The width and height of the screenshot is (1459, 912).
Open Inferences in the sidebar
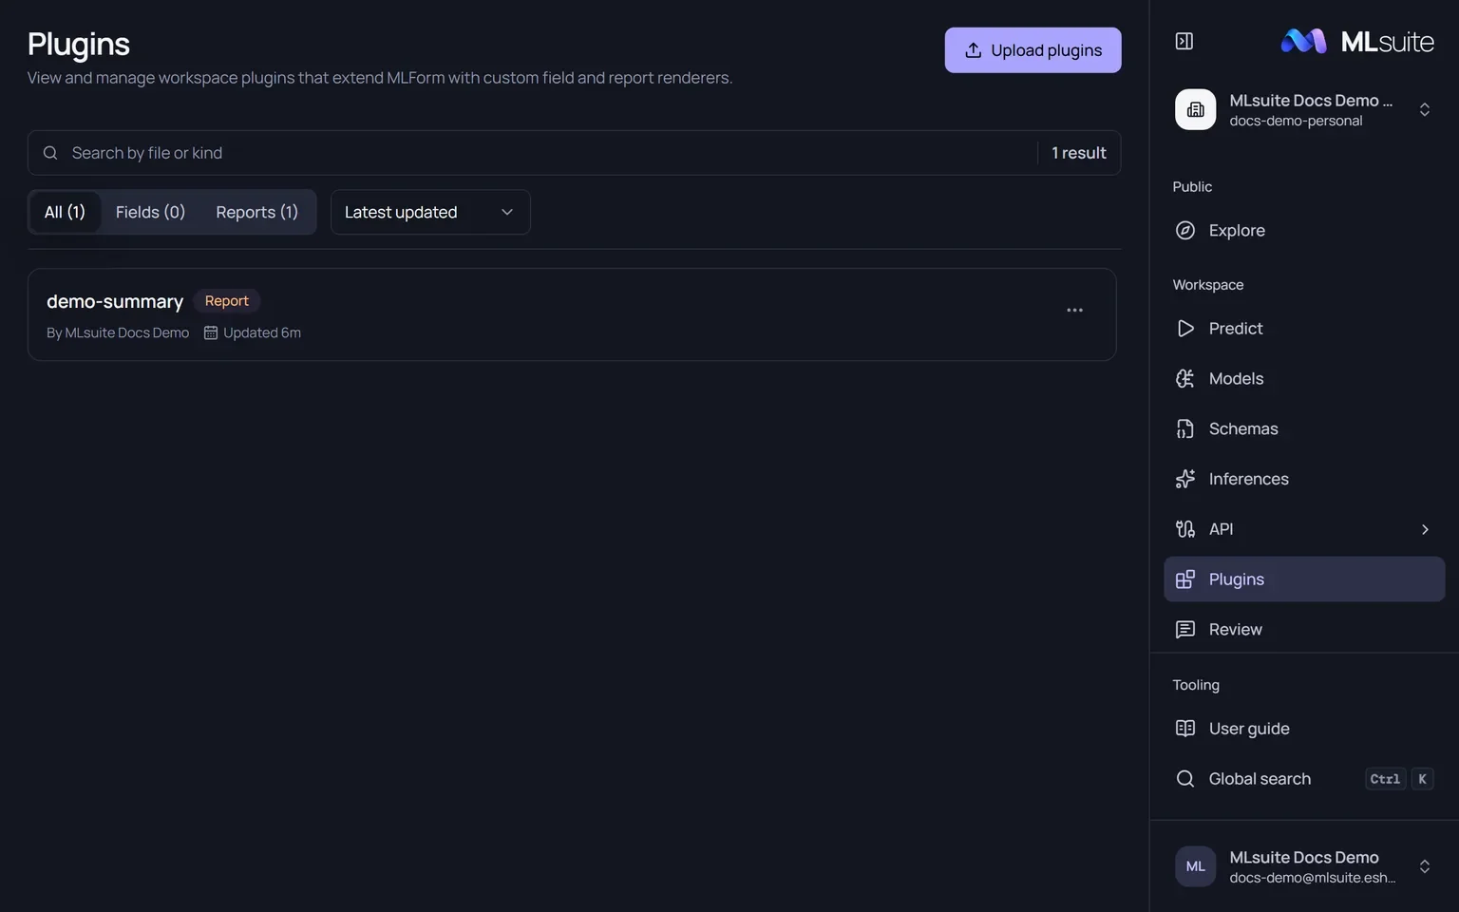point(1304,479)
